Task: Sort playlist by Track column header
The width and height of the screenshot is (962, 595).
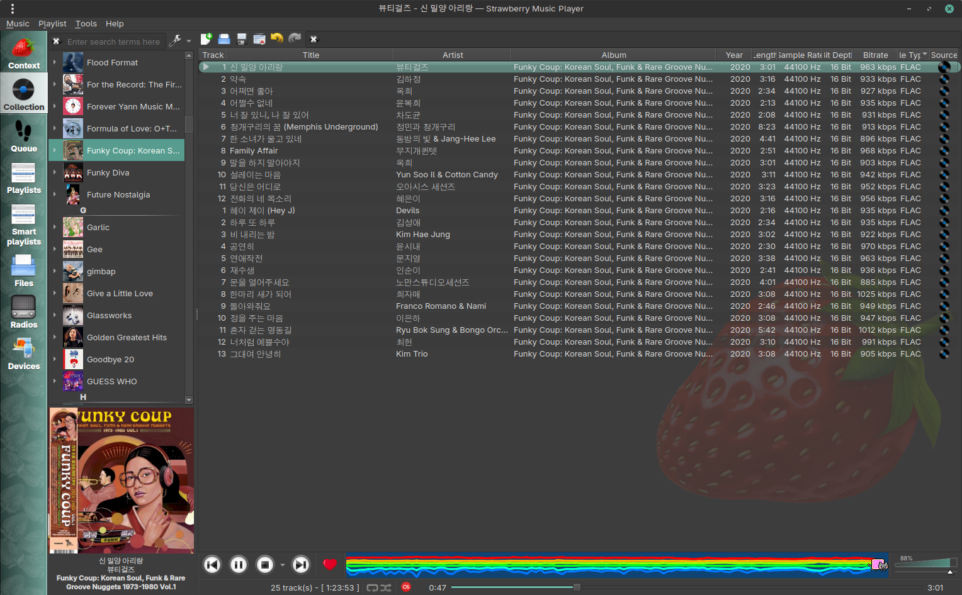Action: (x=213, y=55)
